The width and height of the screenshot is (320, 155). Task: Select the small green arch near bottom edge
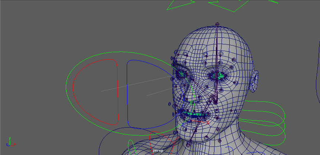(x=130, y=144)
